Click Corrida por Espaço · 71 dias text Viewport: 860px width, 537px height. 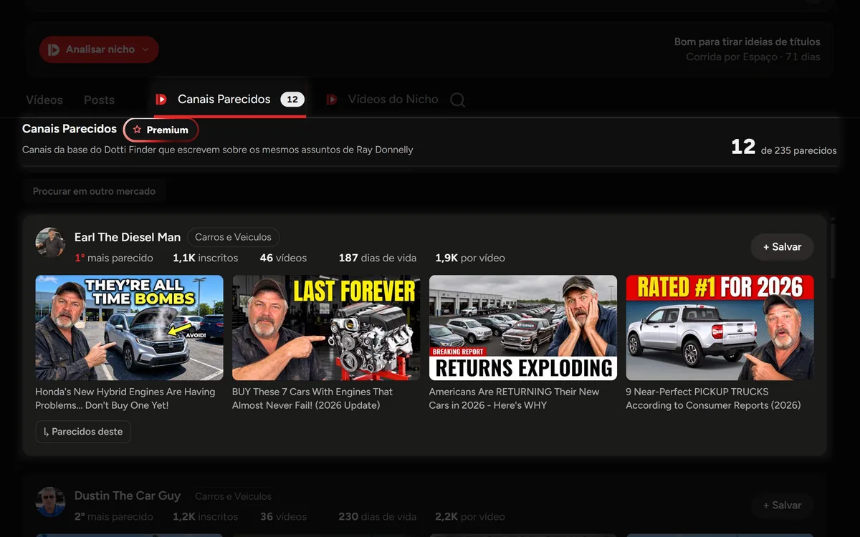tap(752, 57)
